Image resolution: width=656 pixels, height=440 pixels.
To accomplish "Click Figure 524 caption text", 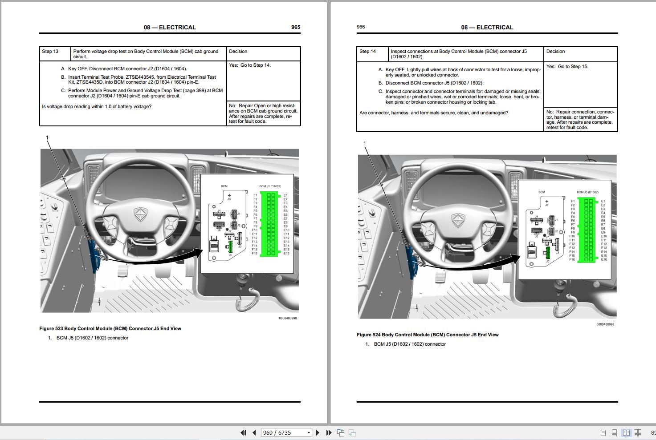I will 428,335.
